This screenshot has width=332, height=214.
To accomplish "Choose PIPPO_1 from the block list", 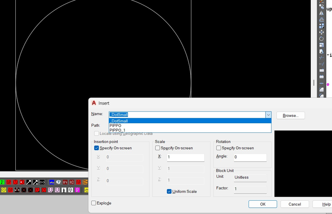I will (x=117, y=130).
